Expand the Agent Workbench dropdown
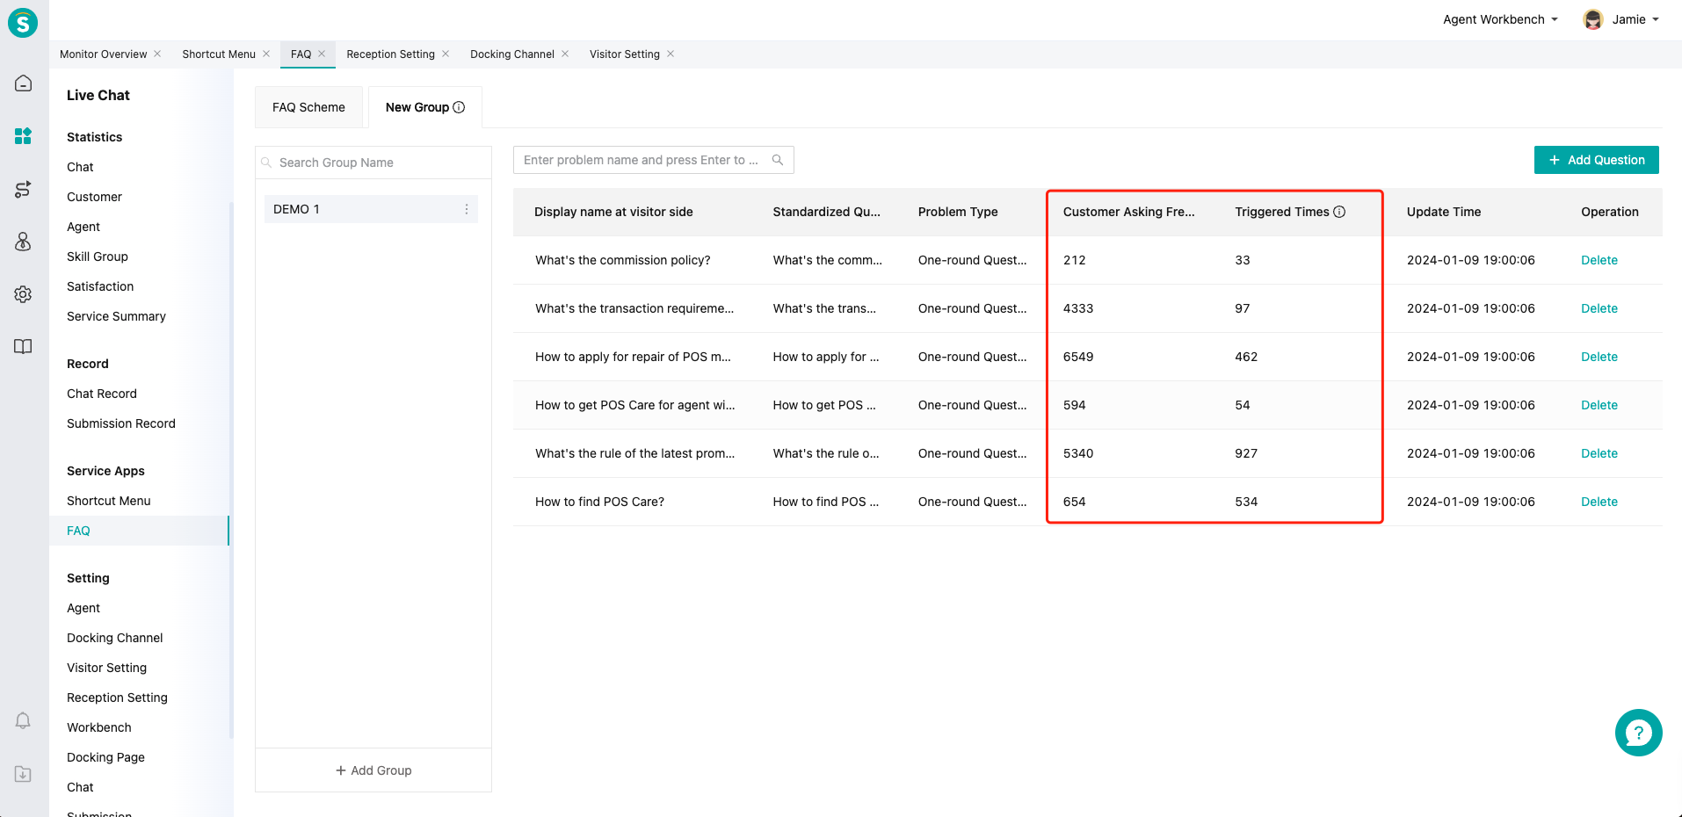Viewport: 1682px width, 817px height. pyautogui.click(x=1500, y=19)
